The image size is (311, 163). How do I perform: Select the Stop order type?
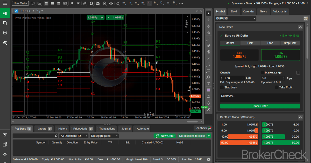coord(270,43)
